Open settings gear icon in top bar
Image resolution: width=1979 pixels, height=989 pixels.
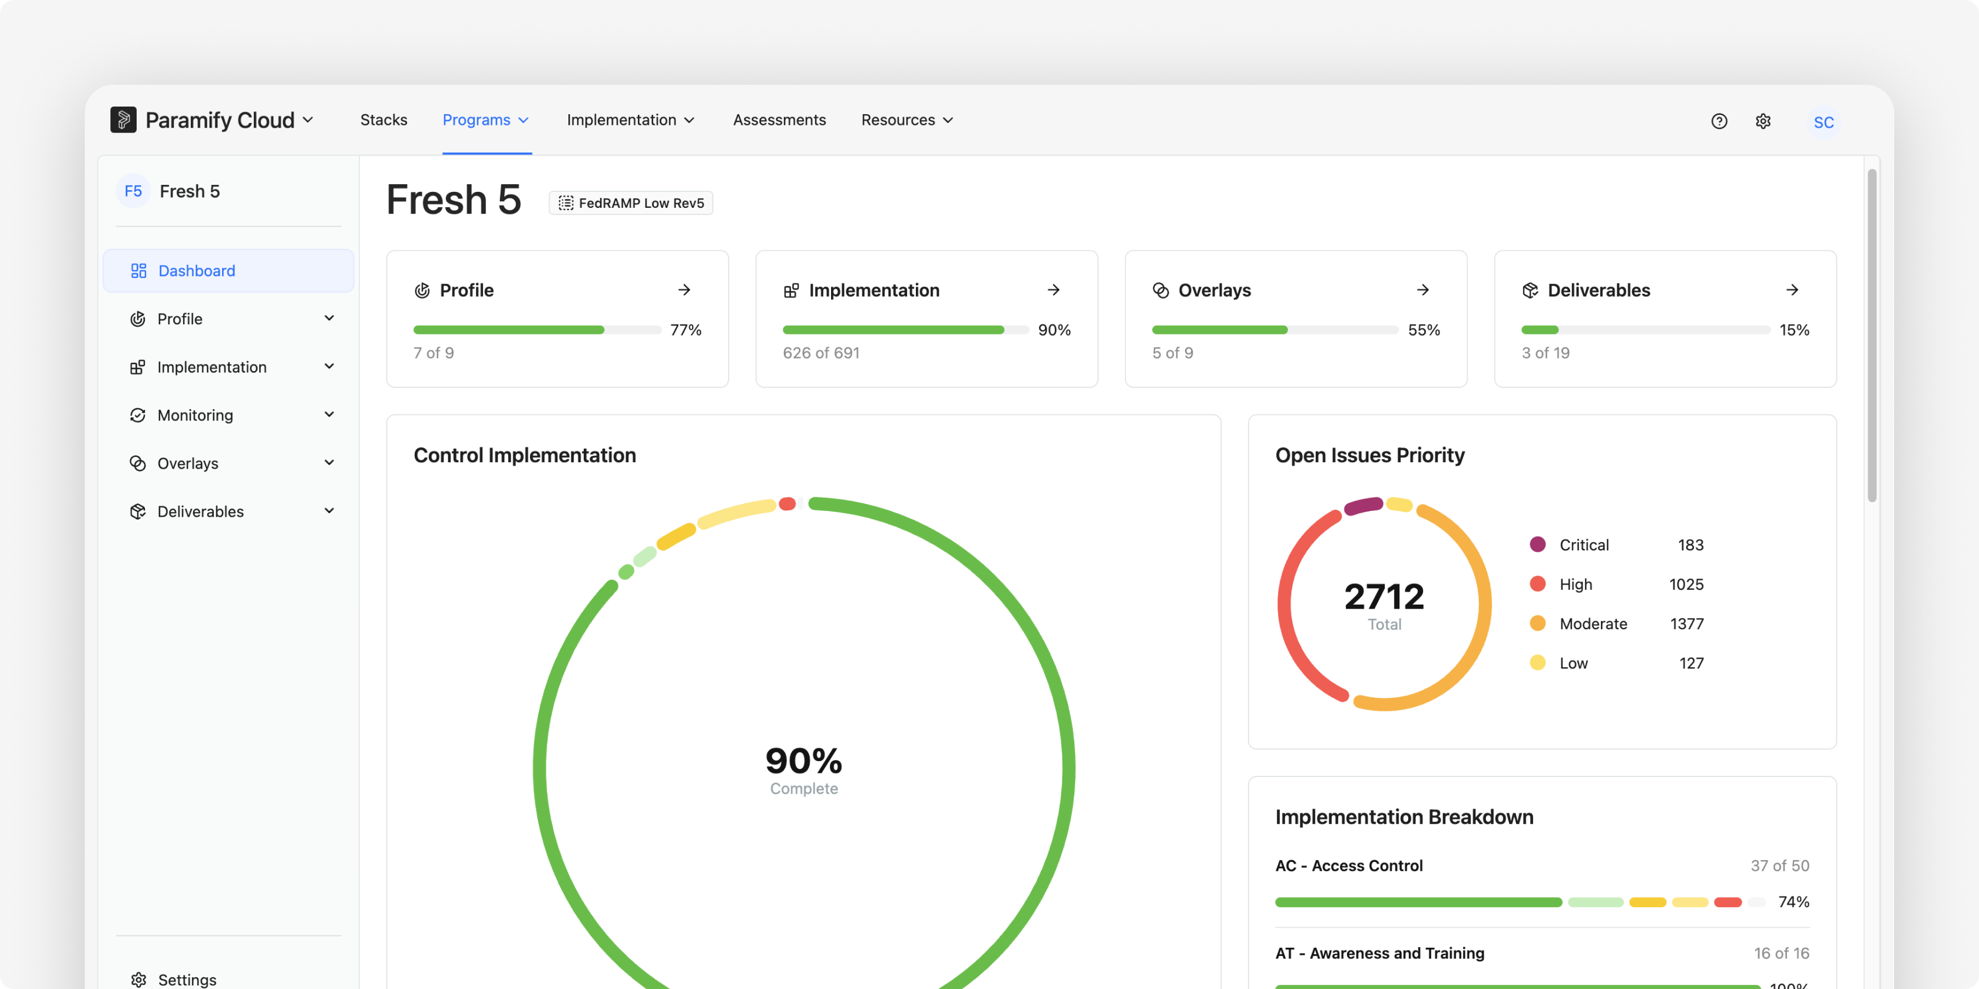tap(1762, 121)
